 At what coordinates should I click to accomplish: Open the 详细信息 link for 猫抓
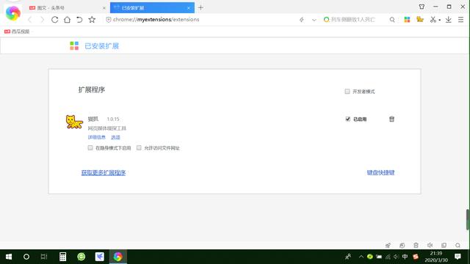coord(96,137)
